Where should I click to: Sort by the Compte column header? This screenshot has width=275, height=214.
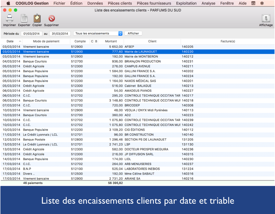pyautogui.click(x=80, y=41)
